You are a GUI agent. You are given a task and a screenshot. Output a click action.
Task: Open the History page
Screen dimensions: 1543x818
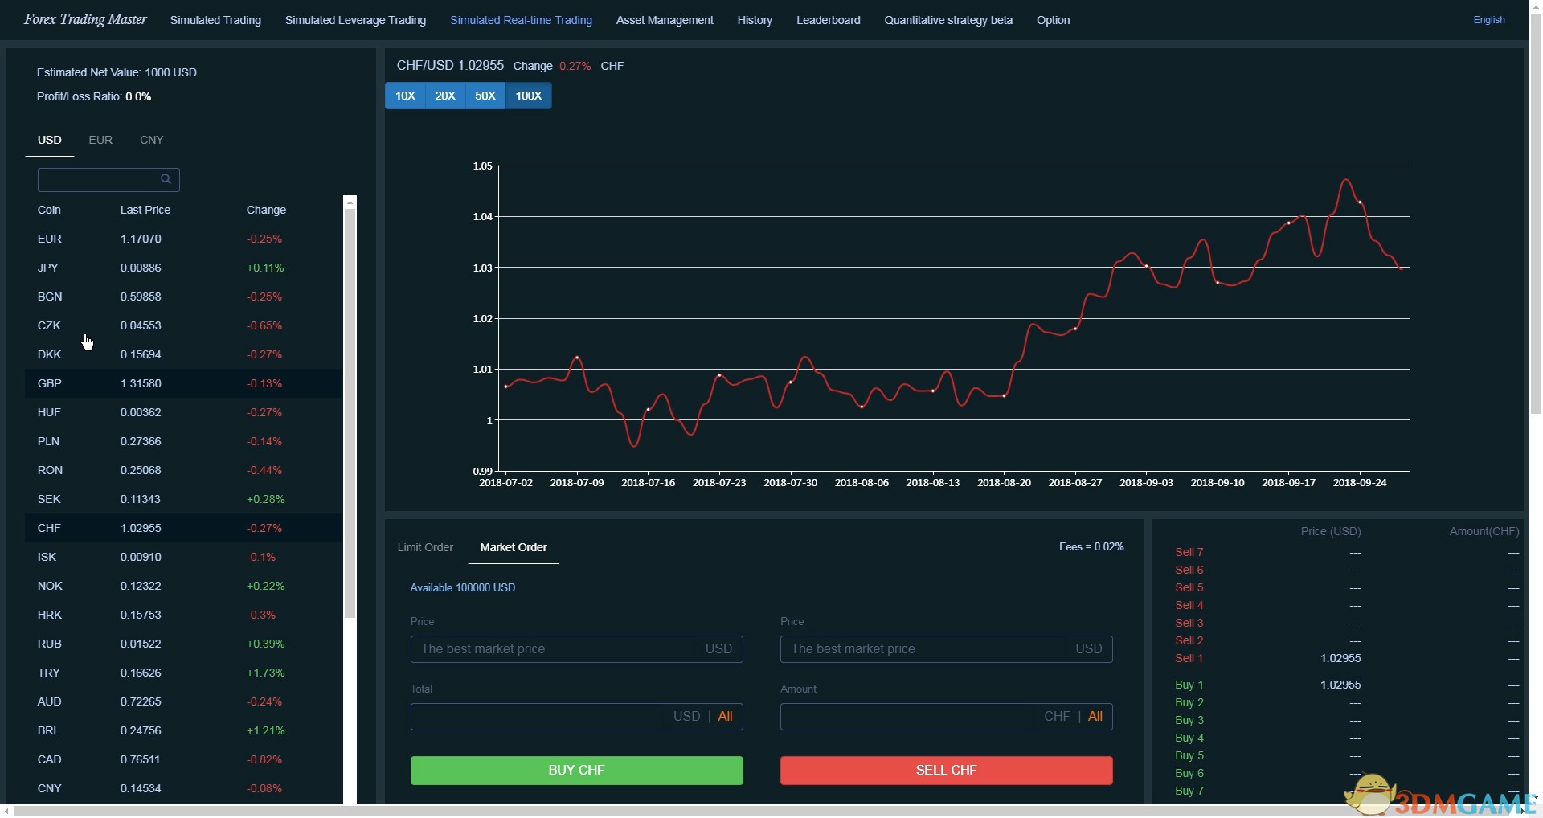755,20
